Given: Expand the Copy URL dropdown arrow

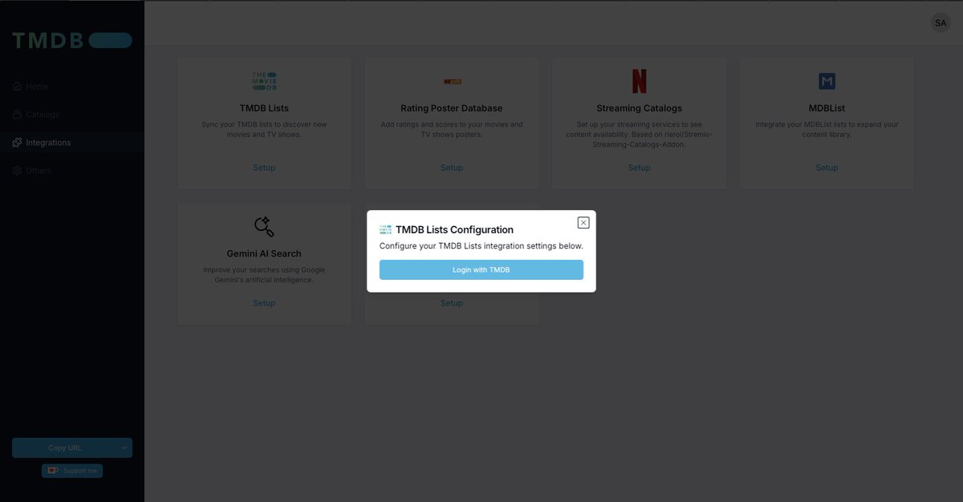Looking at the screenshot, I should [x=124, y=447].
